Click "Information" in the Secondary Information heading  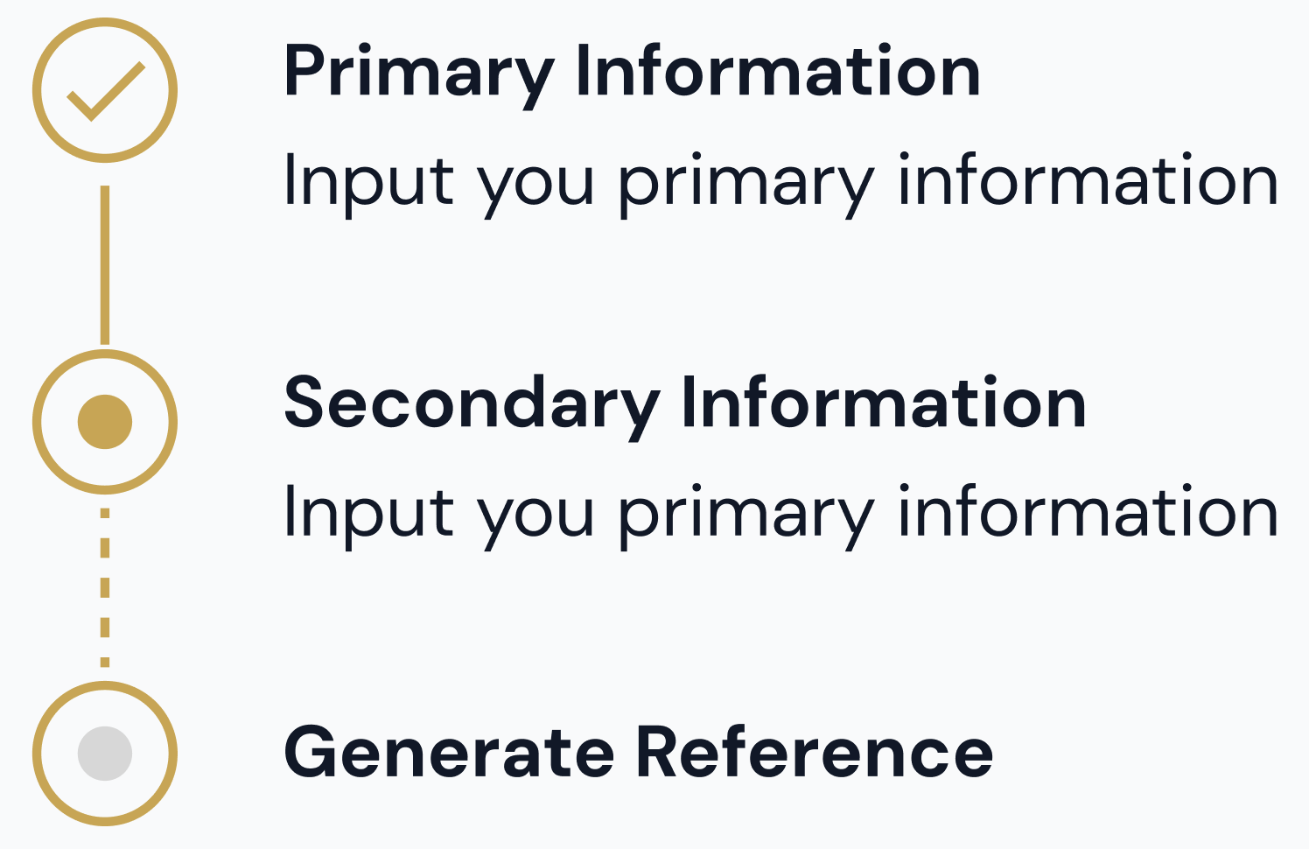(884, 403)
